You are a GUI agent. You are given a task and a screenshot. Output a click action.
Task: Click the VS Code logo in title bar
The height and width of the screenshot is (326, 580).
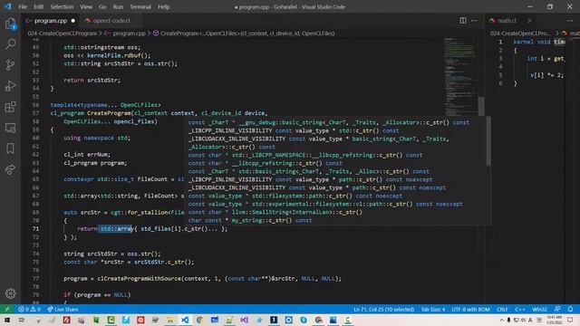point(8,6)
